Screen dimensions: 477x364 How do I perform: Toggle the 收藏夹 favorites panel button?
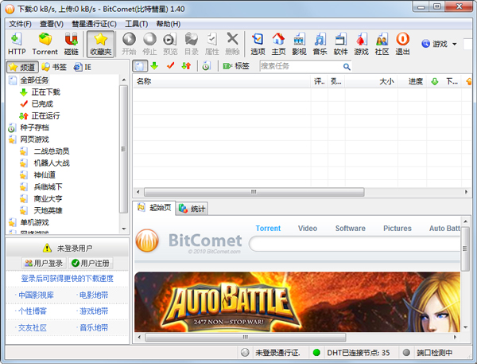pos(101,44)
